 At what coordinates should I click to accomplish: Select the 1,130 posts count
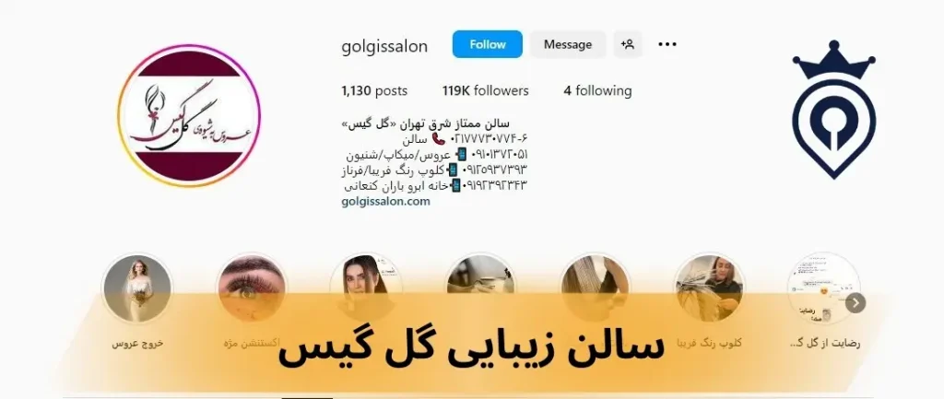coord(374,91)
